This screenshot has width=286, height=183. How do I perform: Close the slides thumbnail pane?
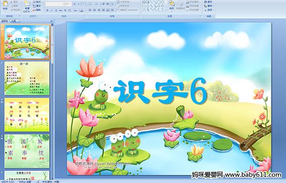51,21
